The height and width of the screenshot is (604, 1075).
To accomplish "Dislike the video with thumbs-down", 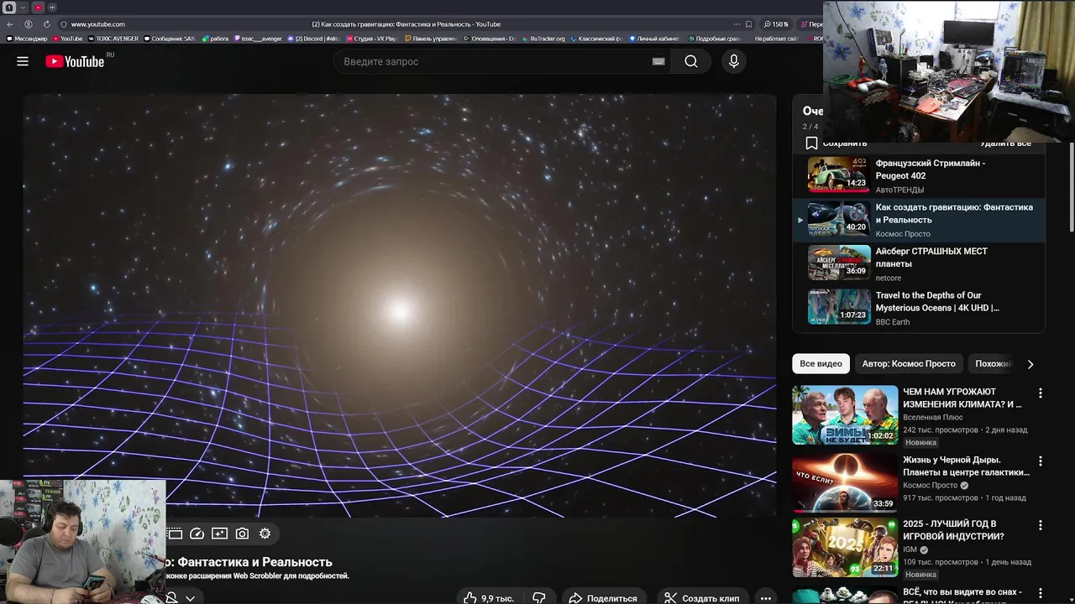I will [x=539, y=598].
